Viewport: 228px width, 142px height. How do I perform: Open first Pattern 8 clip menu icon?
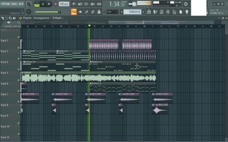(x=24, y=51)
